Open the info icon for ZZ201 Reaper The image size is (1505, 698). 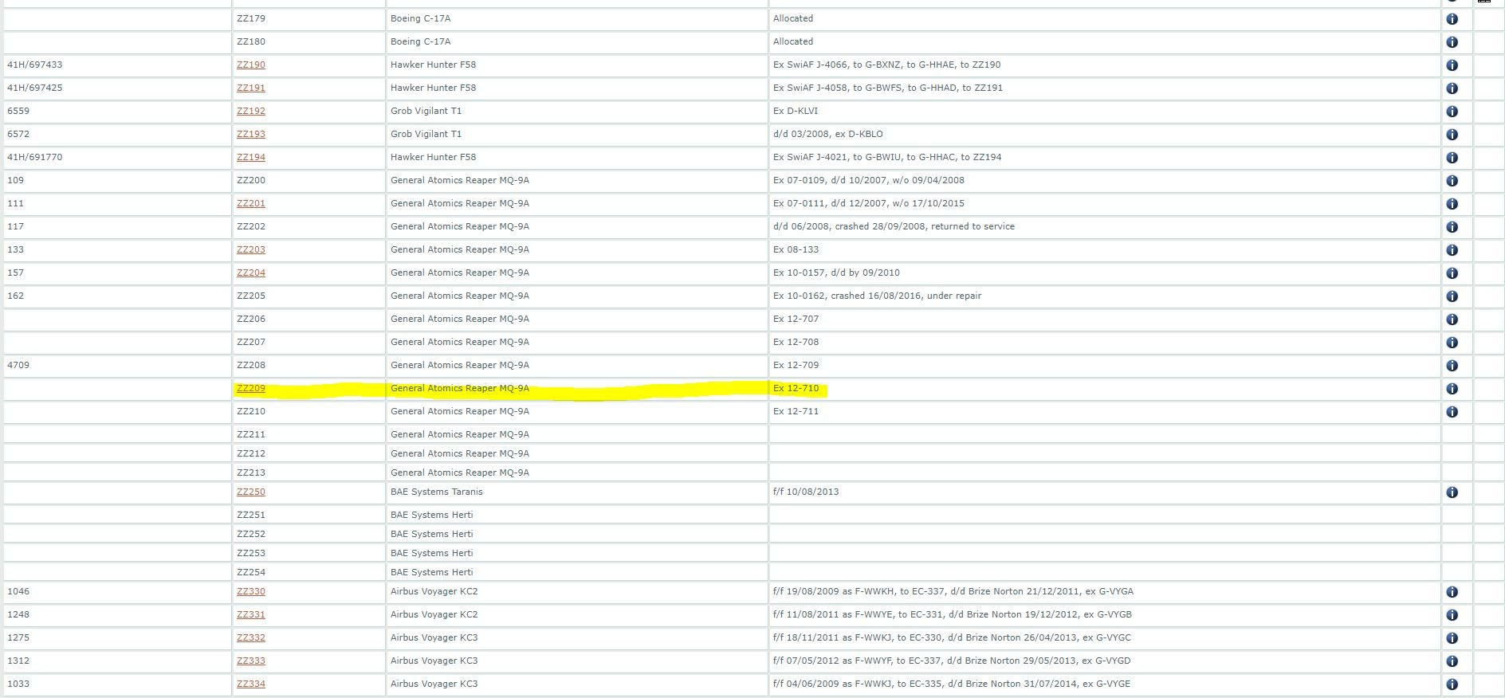[1452, 204]
